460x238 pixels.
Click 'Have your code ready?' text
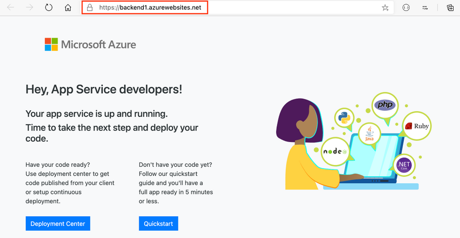coord(58,164)
